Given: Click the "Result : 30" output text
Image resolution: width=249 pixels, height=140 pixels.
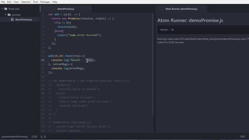Looking at the screenshot, I should click(x=167, y=30).
